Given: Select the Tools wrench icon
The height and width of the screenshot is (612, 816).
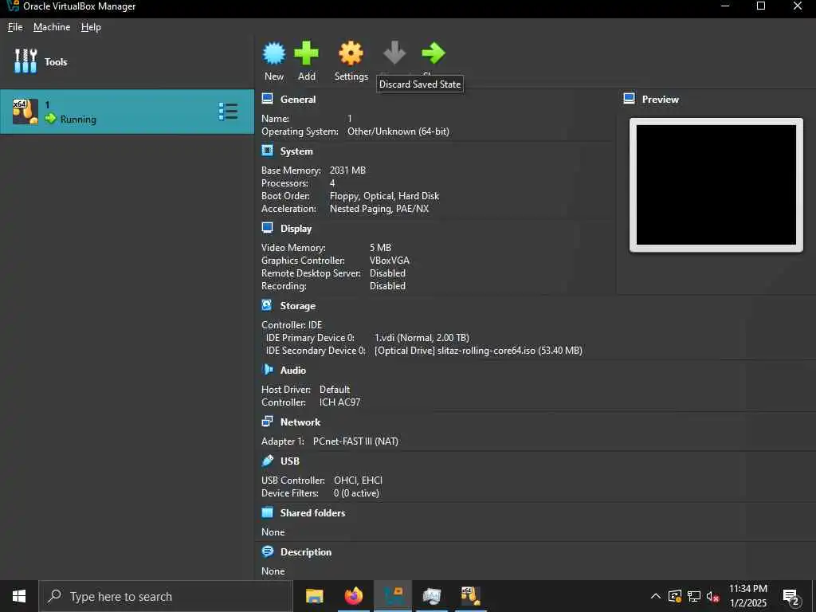Looking at the screenshot, I should click(25, 61).
